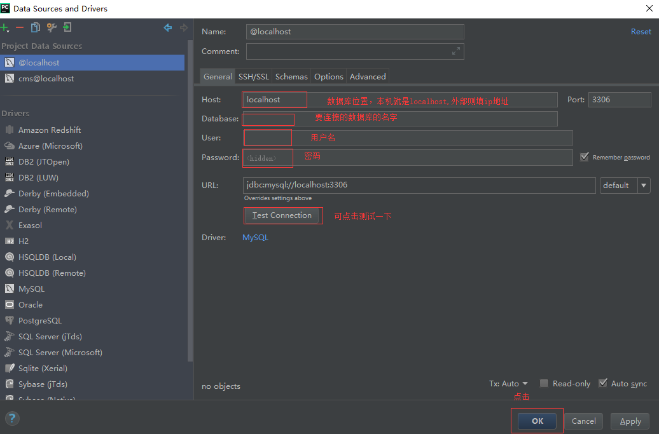
Task: Select the @localhost data source
Action: click(x=92, y=62)
